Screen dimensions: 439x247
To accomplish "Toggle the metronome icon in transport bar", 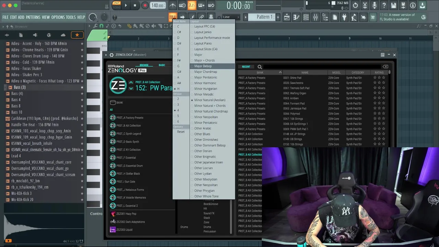I will click(x=173, y=5).
